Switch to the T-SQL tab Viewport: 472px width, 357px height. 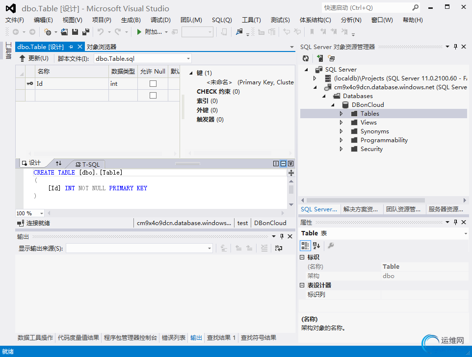88,164
